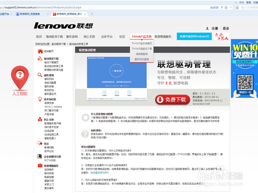Image resolution: width=258 pixels, height=193 pixels.
Task: Select the 联想官网_联想服务 tab
Action: (x=69, y=14)
